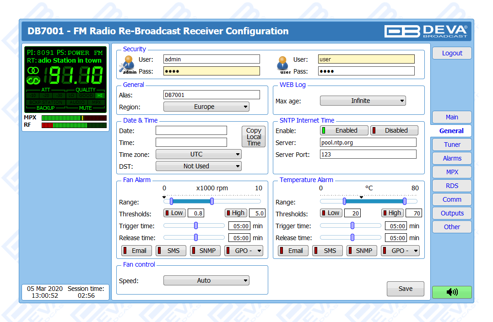Open the RDS tab
Screen dimensions: 493x322
tap(452, 186)
